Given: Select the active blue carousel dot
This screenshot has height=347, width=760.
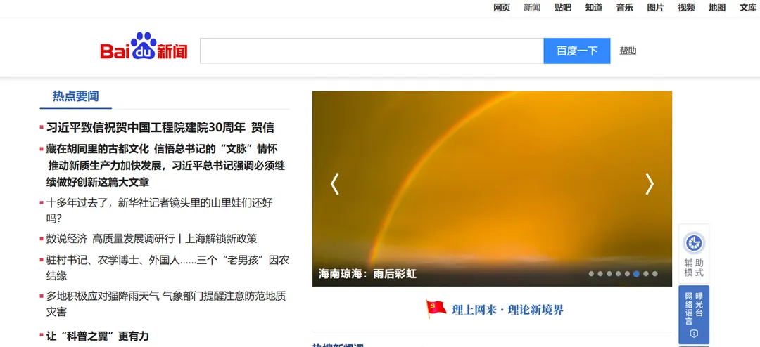Looking at the screenshot, I should click(x=636, y=274).
